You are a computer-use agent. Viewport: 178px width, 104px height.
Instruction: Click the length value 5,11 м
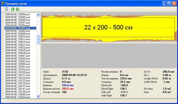tap(66, 78)
